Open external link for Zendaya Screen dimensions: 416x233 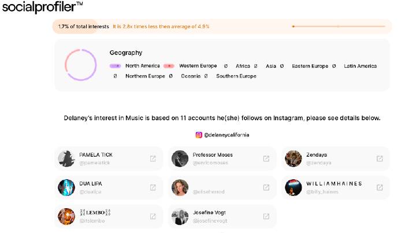[x=380, y=158]
